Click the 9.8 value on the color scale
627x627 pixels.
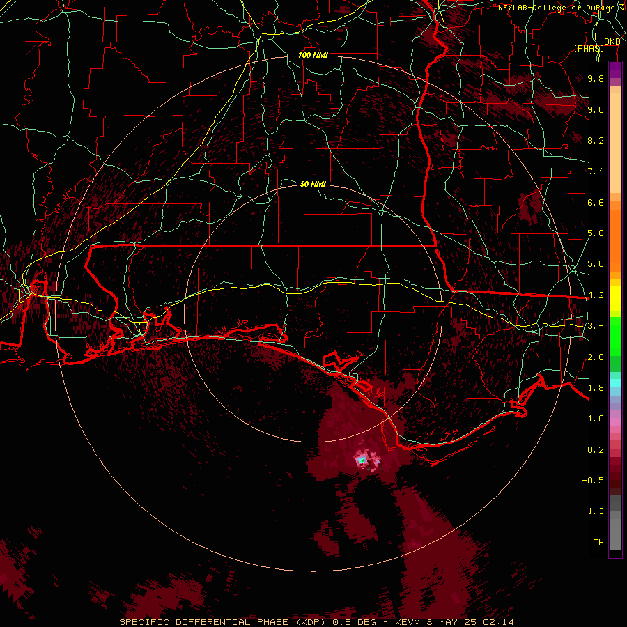(596, 78)
